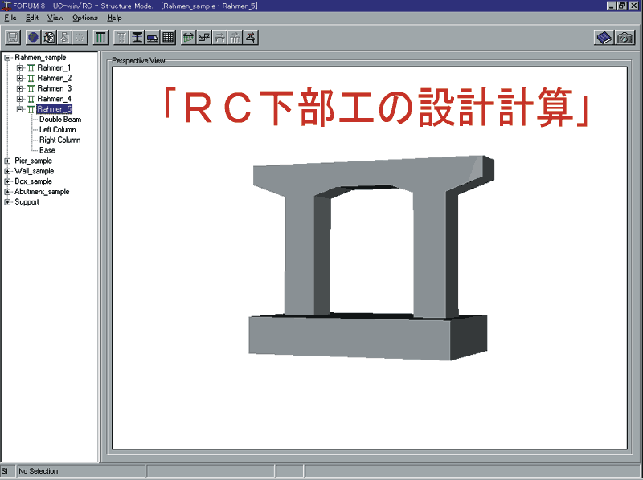The image size is (643, 480).
Task: Click the floppy disk Save icon
Action: point(13,37)
